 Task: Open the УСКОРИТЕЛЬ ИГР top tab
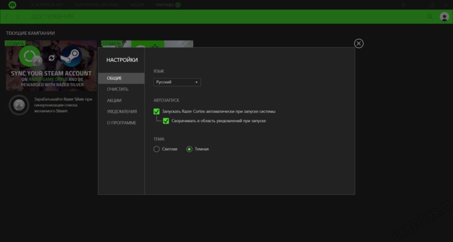tap(47, 5)
